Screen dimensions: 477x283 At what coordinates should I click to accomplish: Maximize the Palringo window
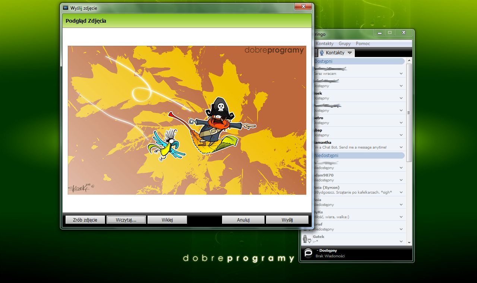click(x=390, y=33)
